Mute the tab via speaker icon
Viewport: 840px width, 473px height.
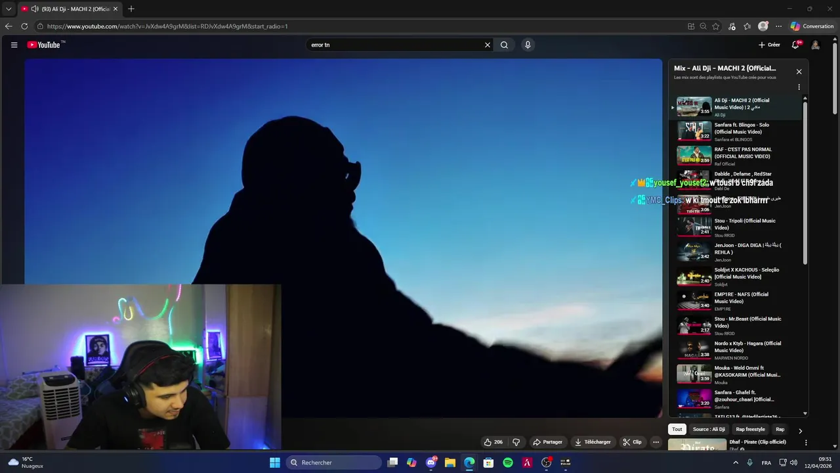34,9
